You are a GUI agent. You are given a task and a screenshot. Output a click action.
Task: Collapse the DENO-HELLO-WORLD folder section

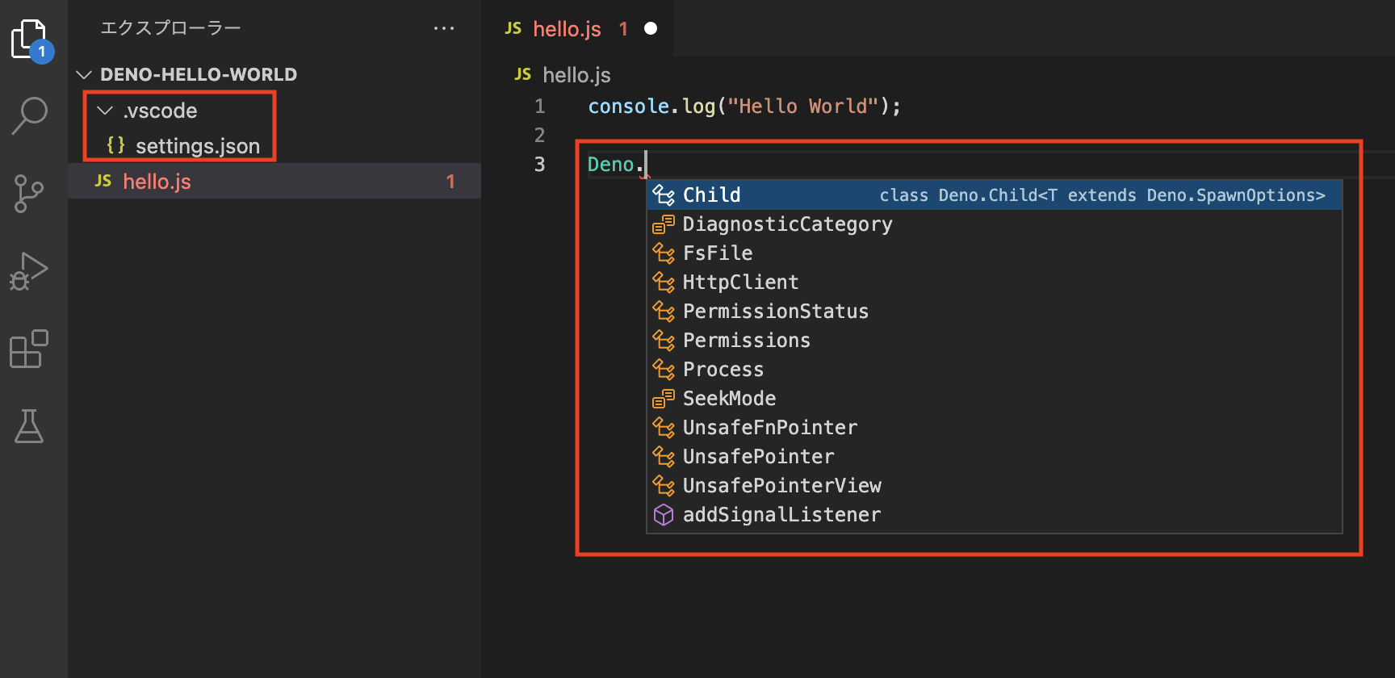click(84, 75)
